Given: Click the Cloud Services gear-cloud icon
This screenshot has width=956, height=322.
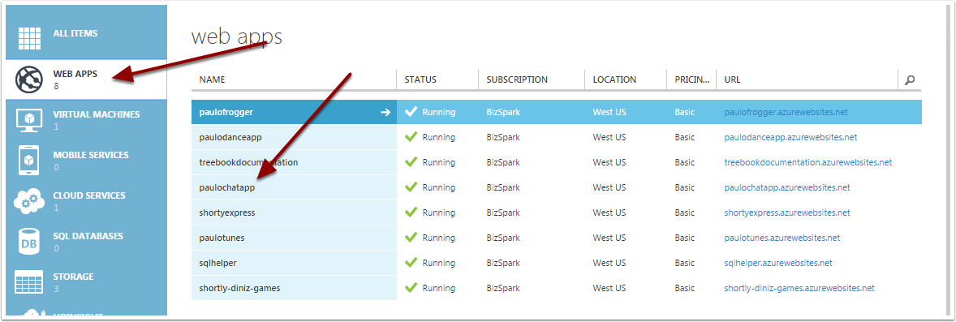Looking at the screenshot, I should [28, 201].
